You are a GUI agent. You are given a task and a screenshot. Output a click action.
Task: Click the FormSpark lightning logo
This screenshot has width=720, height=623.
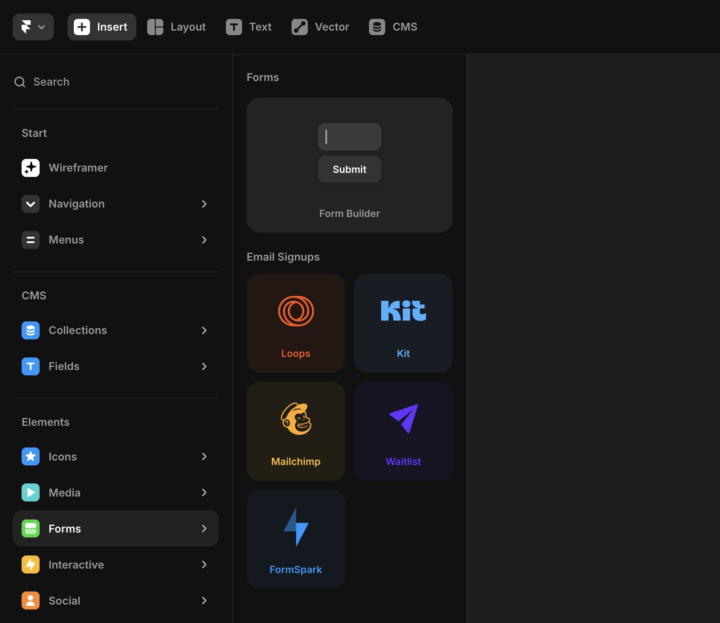pyautogui.click(x=296, y=527)
